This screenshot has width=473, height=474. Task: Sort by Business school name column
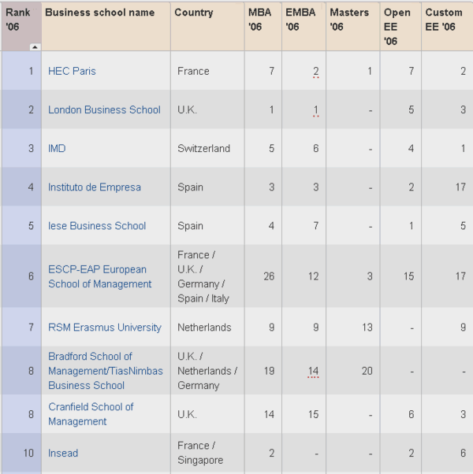tap(106, 26)
